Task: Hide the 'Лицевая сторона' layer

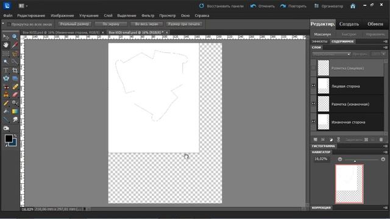Action: (x=313, y=86)
